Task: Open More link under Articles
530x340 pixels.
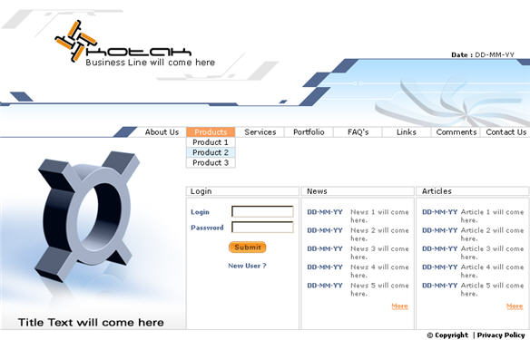Action: [515, 306]
